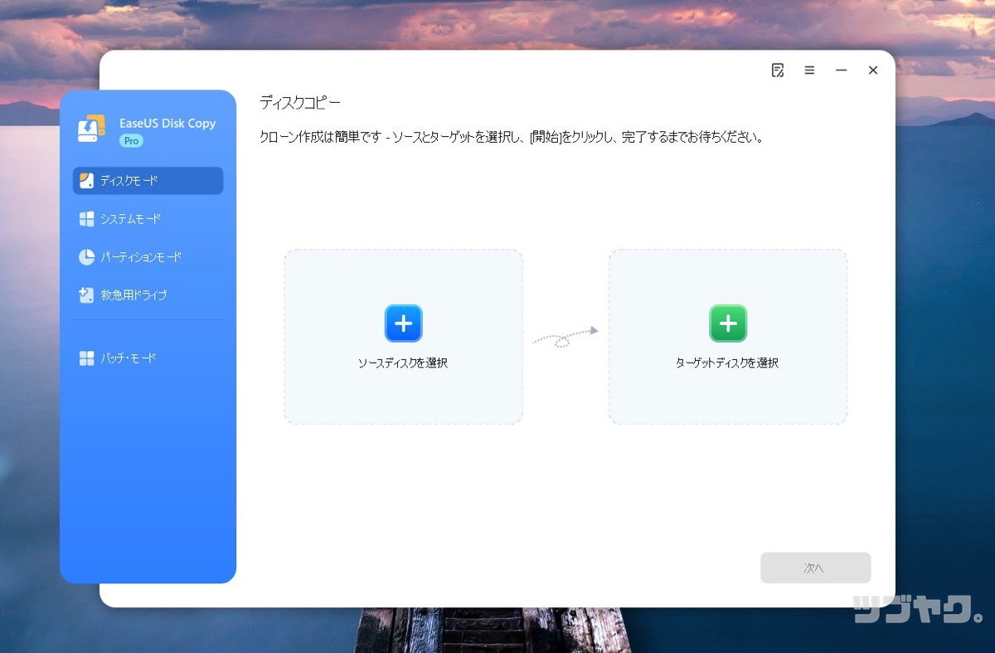This screenshot has height=653, width=995.
Task: Click the 救急用ドライブ rescue drive icon
Action: (86, 295)
